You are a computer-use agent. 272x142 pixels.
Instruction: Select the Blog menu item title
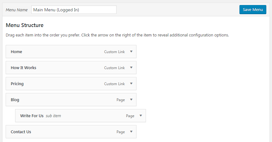point(15,100)
